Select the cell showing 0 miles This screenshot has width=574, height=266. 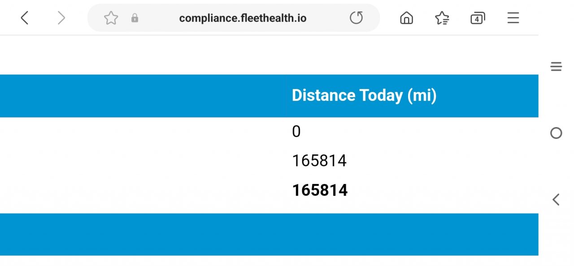click(296, 132)
